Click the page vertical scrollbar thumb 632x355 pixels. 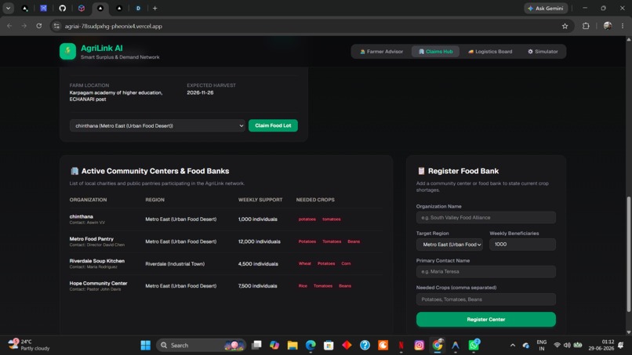tap(628, 254)
